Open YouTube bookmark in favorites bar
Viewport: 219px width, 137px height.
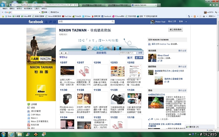click(x=67, y=16)
